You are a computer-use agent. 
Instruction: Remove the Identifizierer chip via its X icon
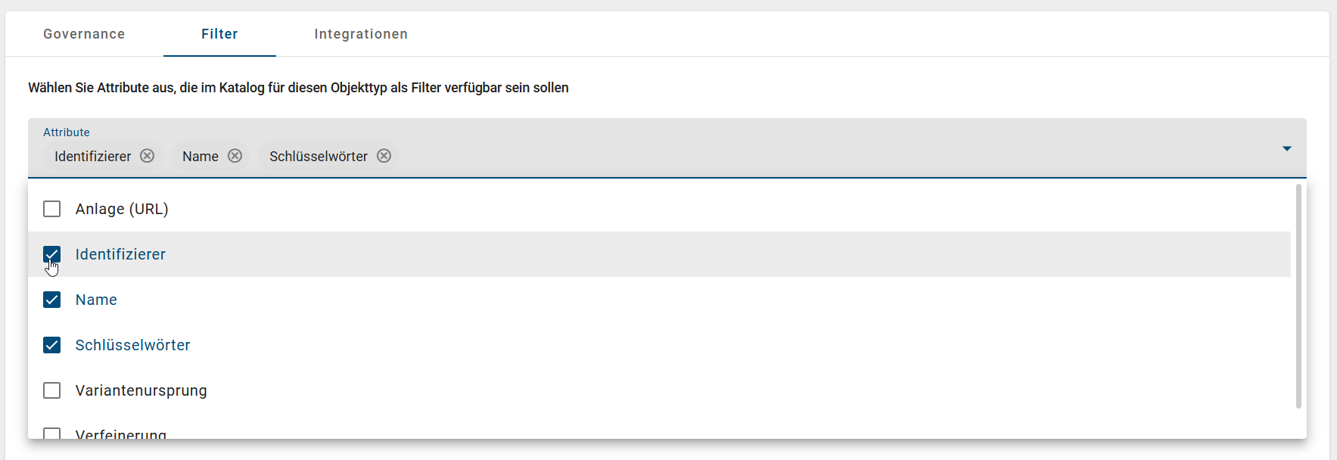click(x=147, y=156)
